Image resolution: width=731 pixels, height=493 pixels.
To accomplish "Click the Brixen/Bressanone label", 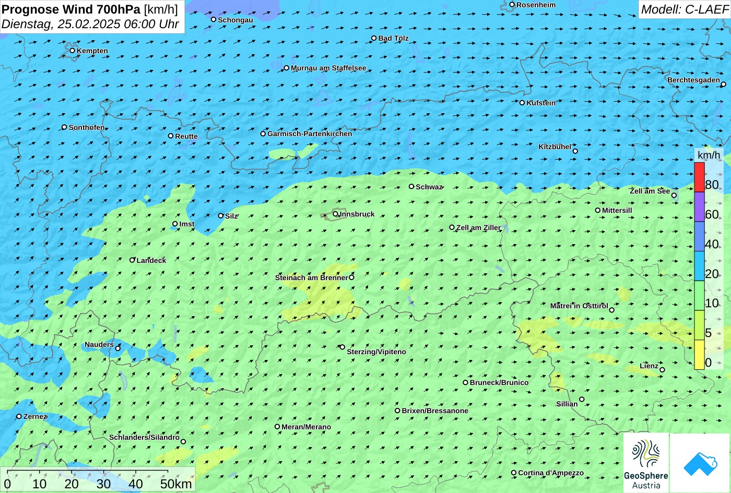I will (x=435, y=411).
